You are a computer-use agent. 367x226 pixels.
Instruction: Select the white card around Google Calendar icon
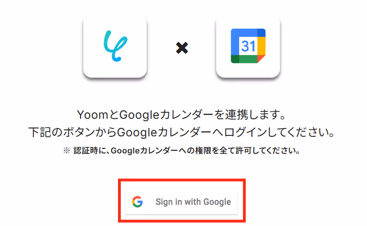point(248,47)
